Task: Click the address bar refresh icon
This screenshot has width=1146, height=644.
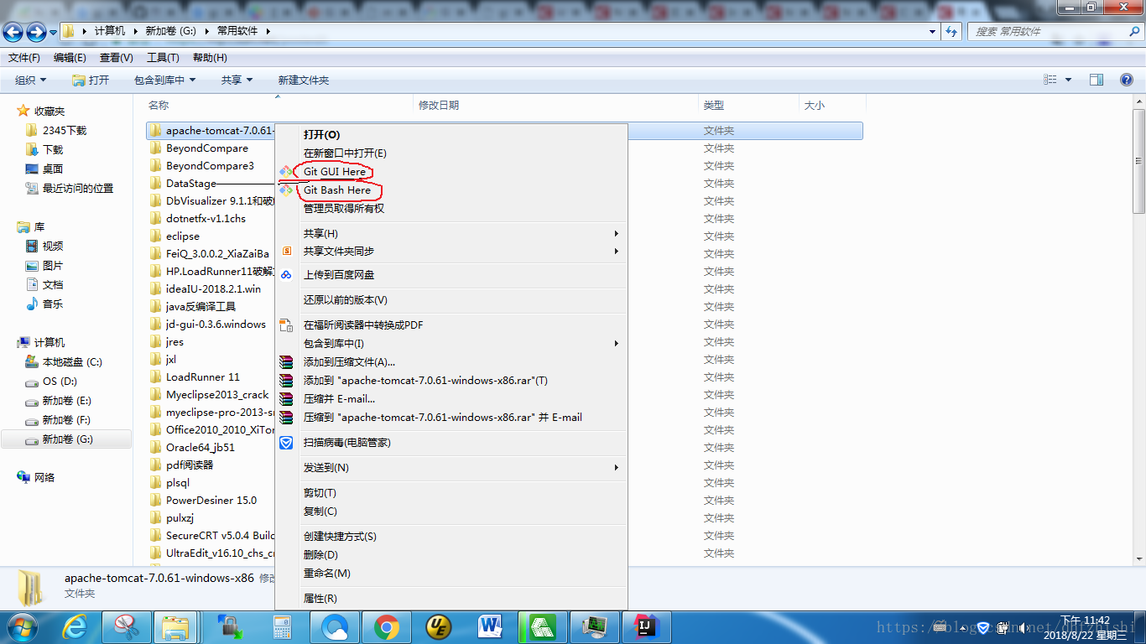Action: tap(951, 31)
